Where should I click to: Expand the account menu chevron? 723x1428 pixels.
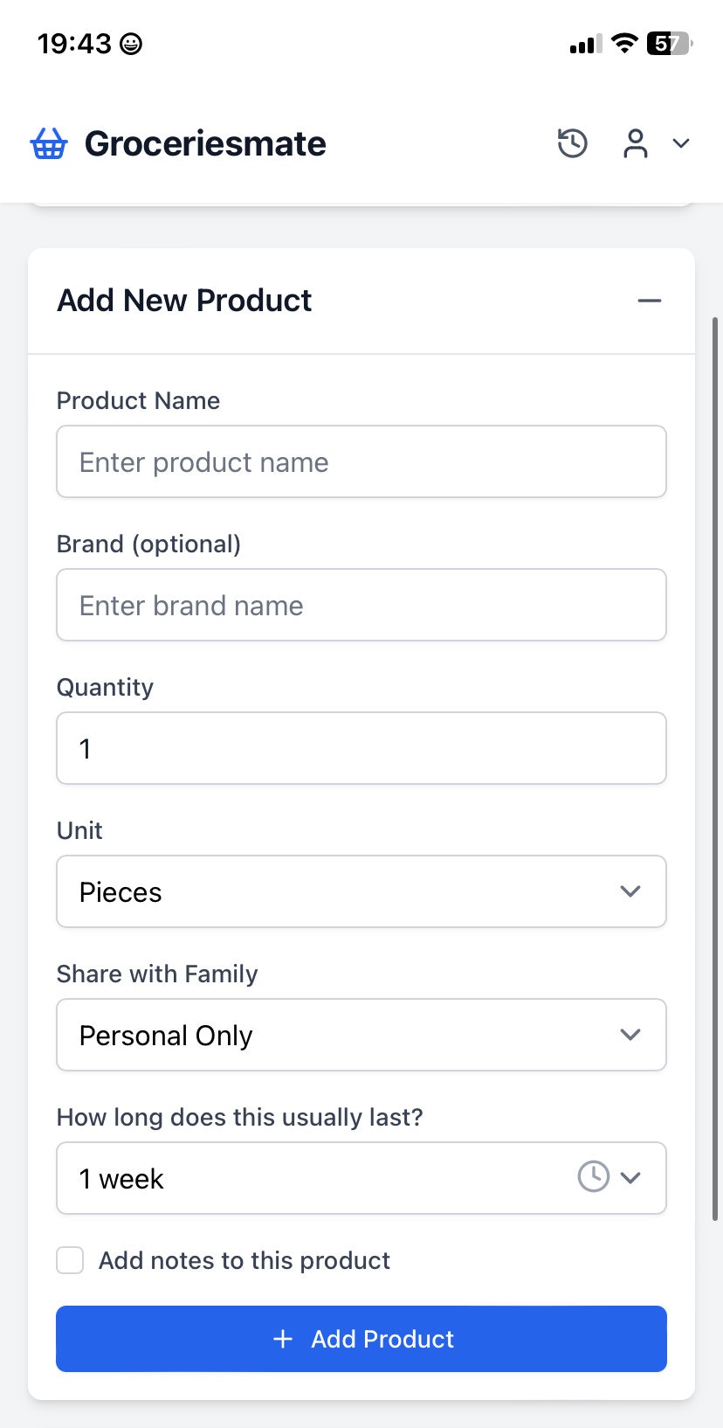[681, 143]
